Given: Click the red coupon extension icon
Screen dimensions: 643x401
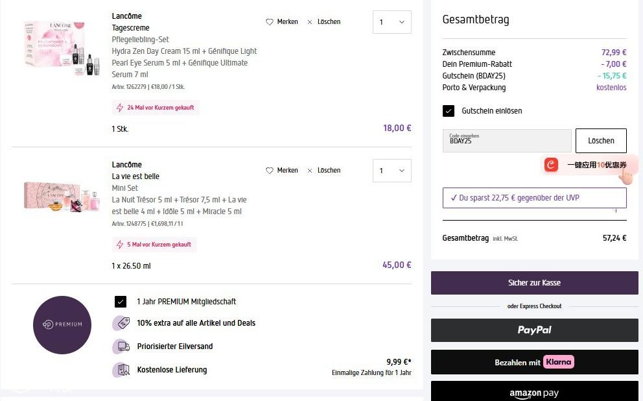Looking at the screenshot, I should click(551, 165).
